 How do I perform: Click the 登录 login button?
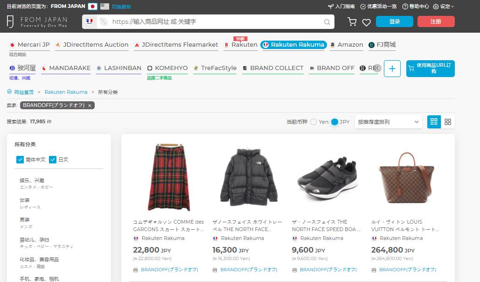pyautogui.click(x=394, y=21)
